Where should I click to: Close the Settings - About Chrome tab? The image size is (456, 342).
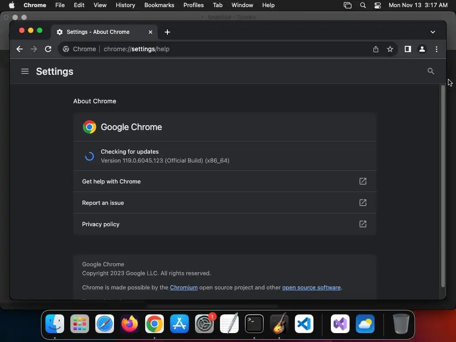point(151,32)
